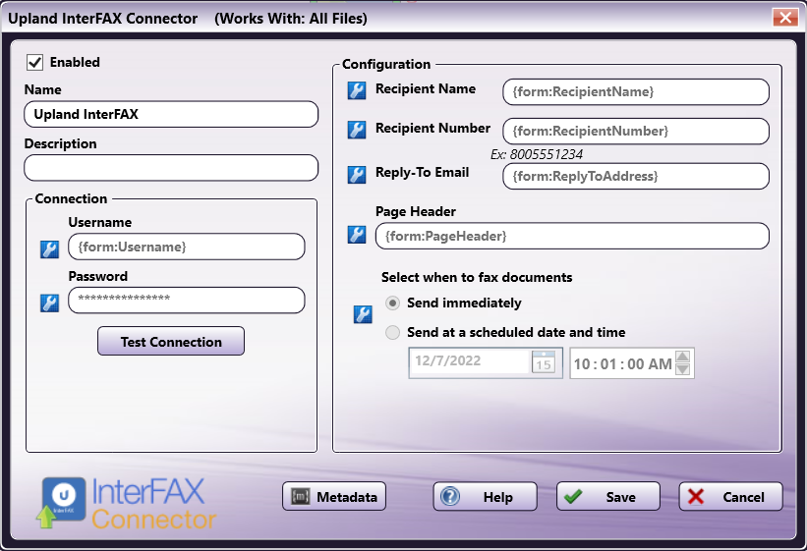Click the Name field containing Upland InterFAX
This screenshot has width=807, height=551.
(x=171, y=114)
